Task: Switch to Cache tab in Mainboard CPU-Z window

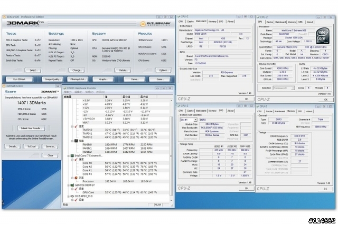Action: pyautogui.click(x=190, y=22)
